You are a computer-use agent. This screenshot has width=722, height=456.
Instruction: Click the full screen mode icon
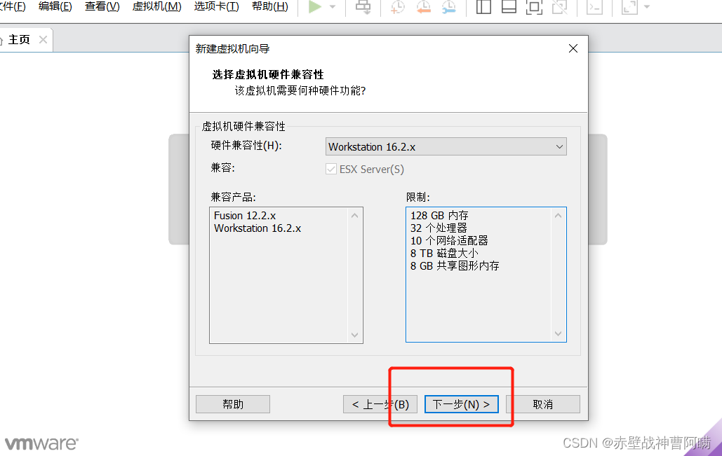(534, 7)
